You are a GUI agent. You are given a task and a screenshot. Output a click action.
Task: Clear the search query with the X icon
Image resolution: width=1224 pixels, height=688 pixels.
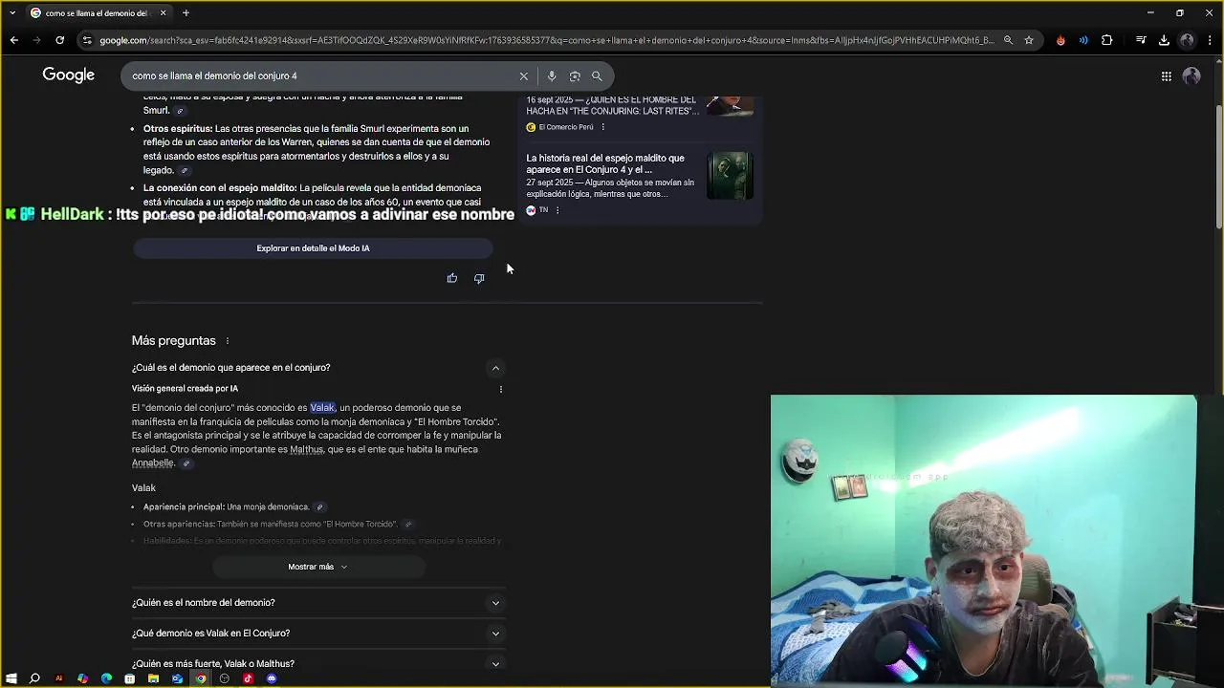tap(523, 75)
